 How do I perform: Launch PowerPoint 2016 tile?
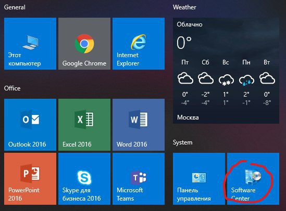30,179
